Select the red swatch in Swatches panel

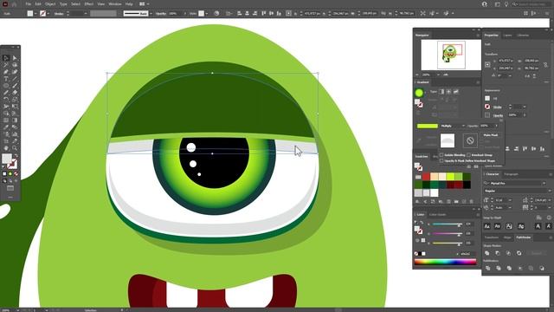[x=427, y=176]
